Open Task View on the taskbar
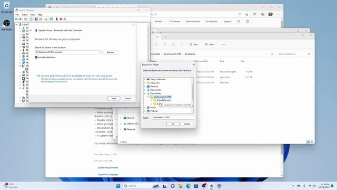Image resolution: width=337 pixels, height=190 pixels. click(165, 186)
